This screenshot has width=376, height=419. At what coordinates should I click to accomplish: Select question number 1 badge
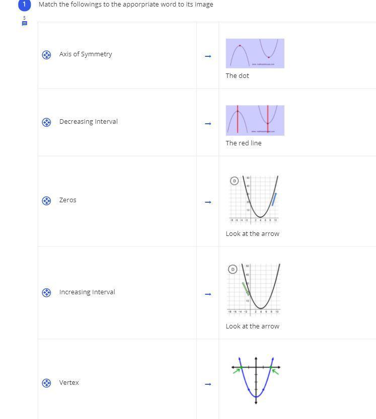tap(24, 5)
